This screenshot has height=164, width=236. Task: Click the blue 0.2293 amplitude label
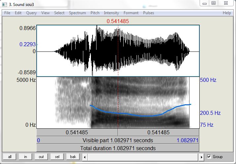point(27,44)
